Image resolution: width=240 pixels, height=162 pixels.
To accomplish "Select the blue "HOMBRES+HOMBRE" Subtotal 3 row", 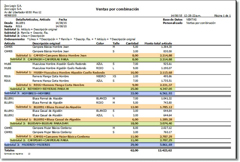I will click(x=88, y=93).
